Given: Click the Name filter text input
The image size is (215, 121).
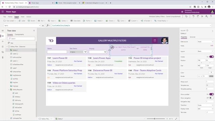Looking at the screenshot, I should (57, 52).
